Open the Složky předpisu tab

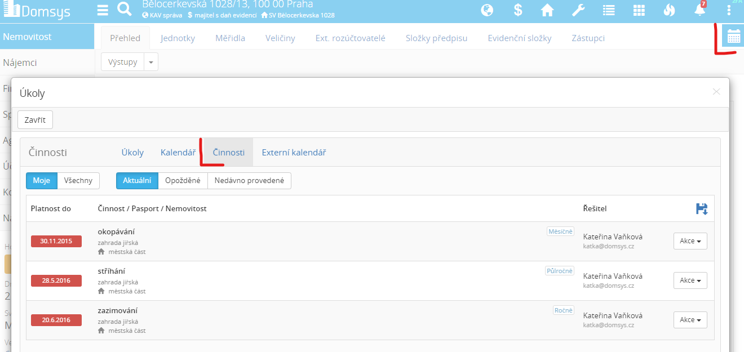(x=436, y=38)
